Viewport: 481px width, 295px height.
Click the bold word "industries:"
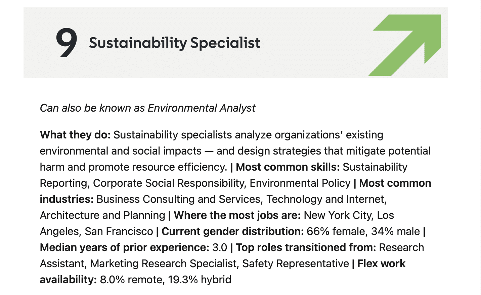[x=67, y=199]
